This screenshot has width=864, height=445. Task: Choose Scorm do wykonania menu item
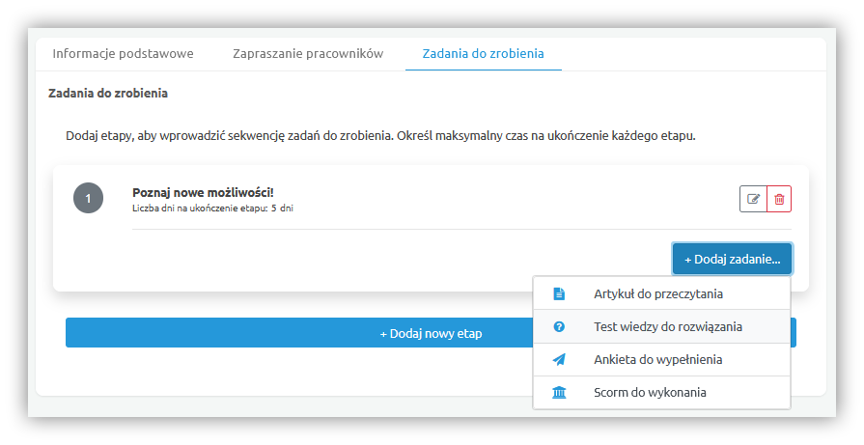650,392
